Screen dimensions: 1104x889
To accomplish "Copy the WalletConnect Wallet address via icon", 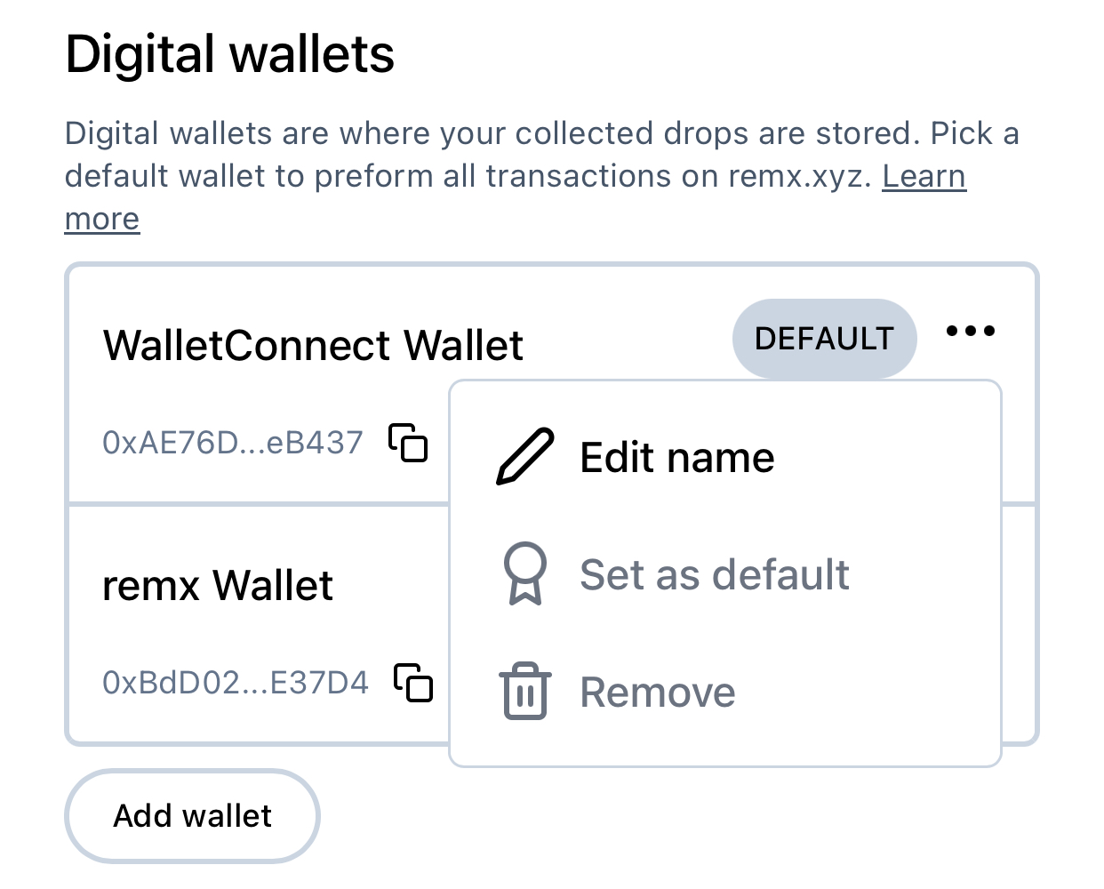I will pyautogui.click(x=408, y=443).
